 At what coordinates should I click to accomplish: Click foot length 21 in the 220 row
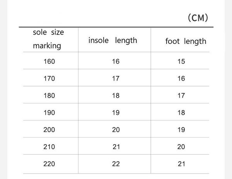tap(181, 164)
